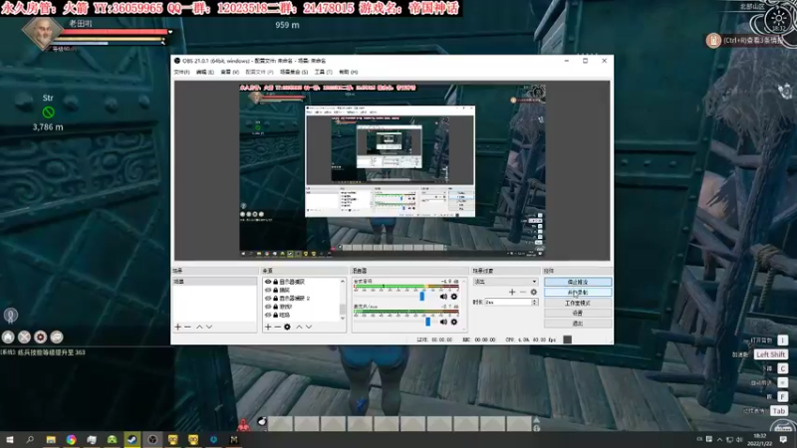Toggle lock on fifth source row

tap(276, 315)
